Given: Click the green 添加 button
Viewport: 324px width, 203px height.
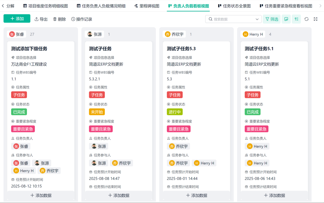Looking at the screenshot, I should pyautogui.click(x=17, y=19).
